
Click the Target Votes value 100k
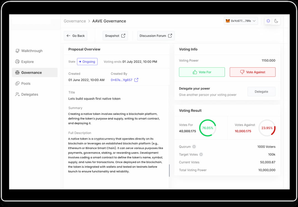click(x=272, y=154)
